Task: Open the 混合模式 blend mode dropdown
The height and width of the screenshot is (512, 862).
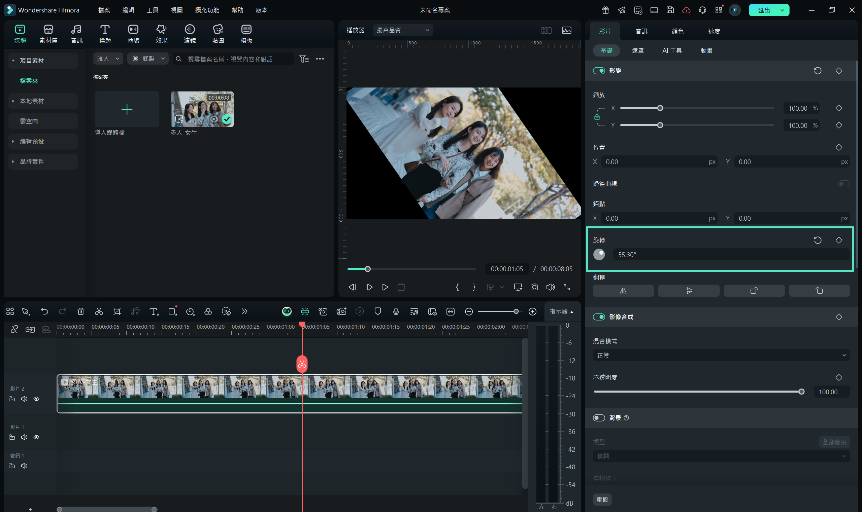Action: (x=721, y=355)
